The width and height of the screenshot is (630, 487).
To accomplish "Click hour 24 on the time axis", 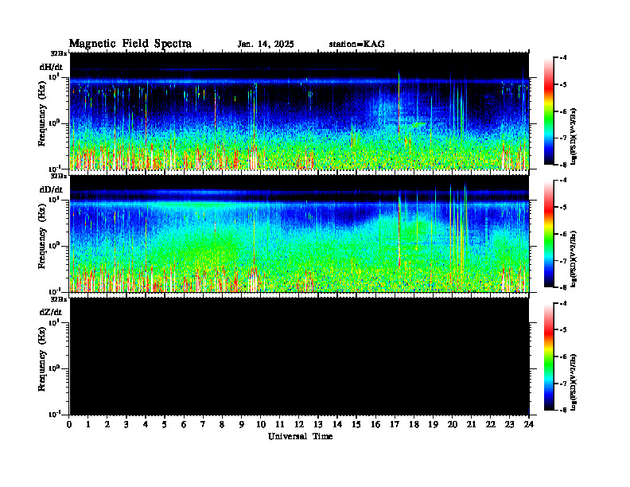I will click(x=529, y=424).
